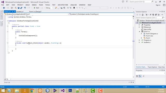
Task: Expand the Form1.Designer.cs node
Action: click(x=141, y=34)
